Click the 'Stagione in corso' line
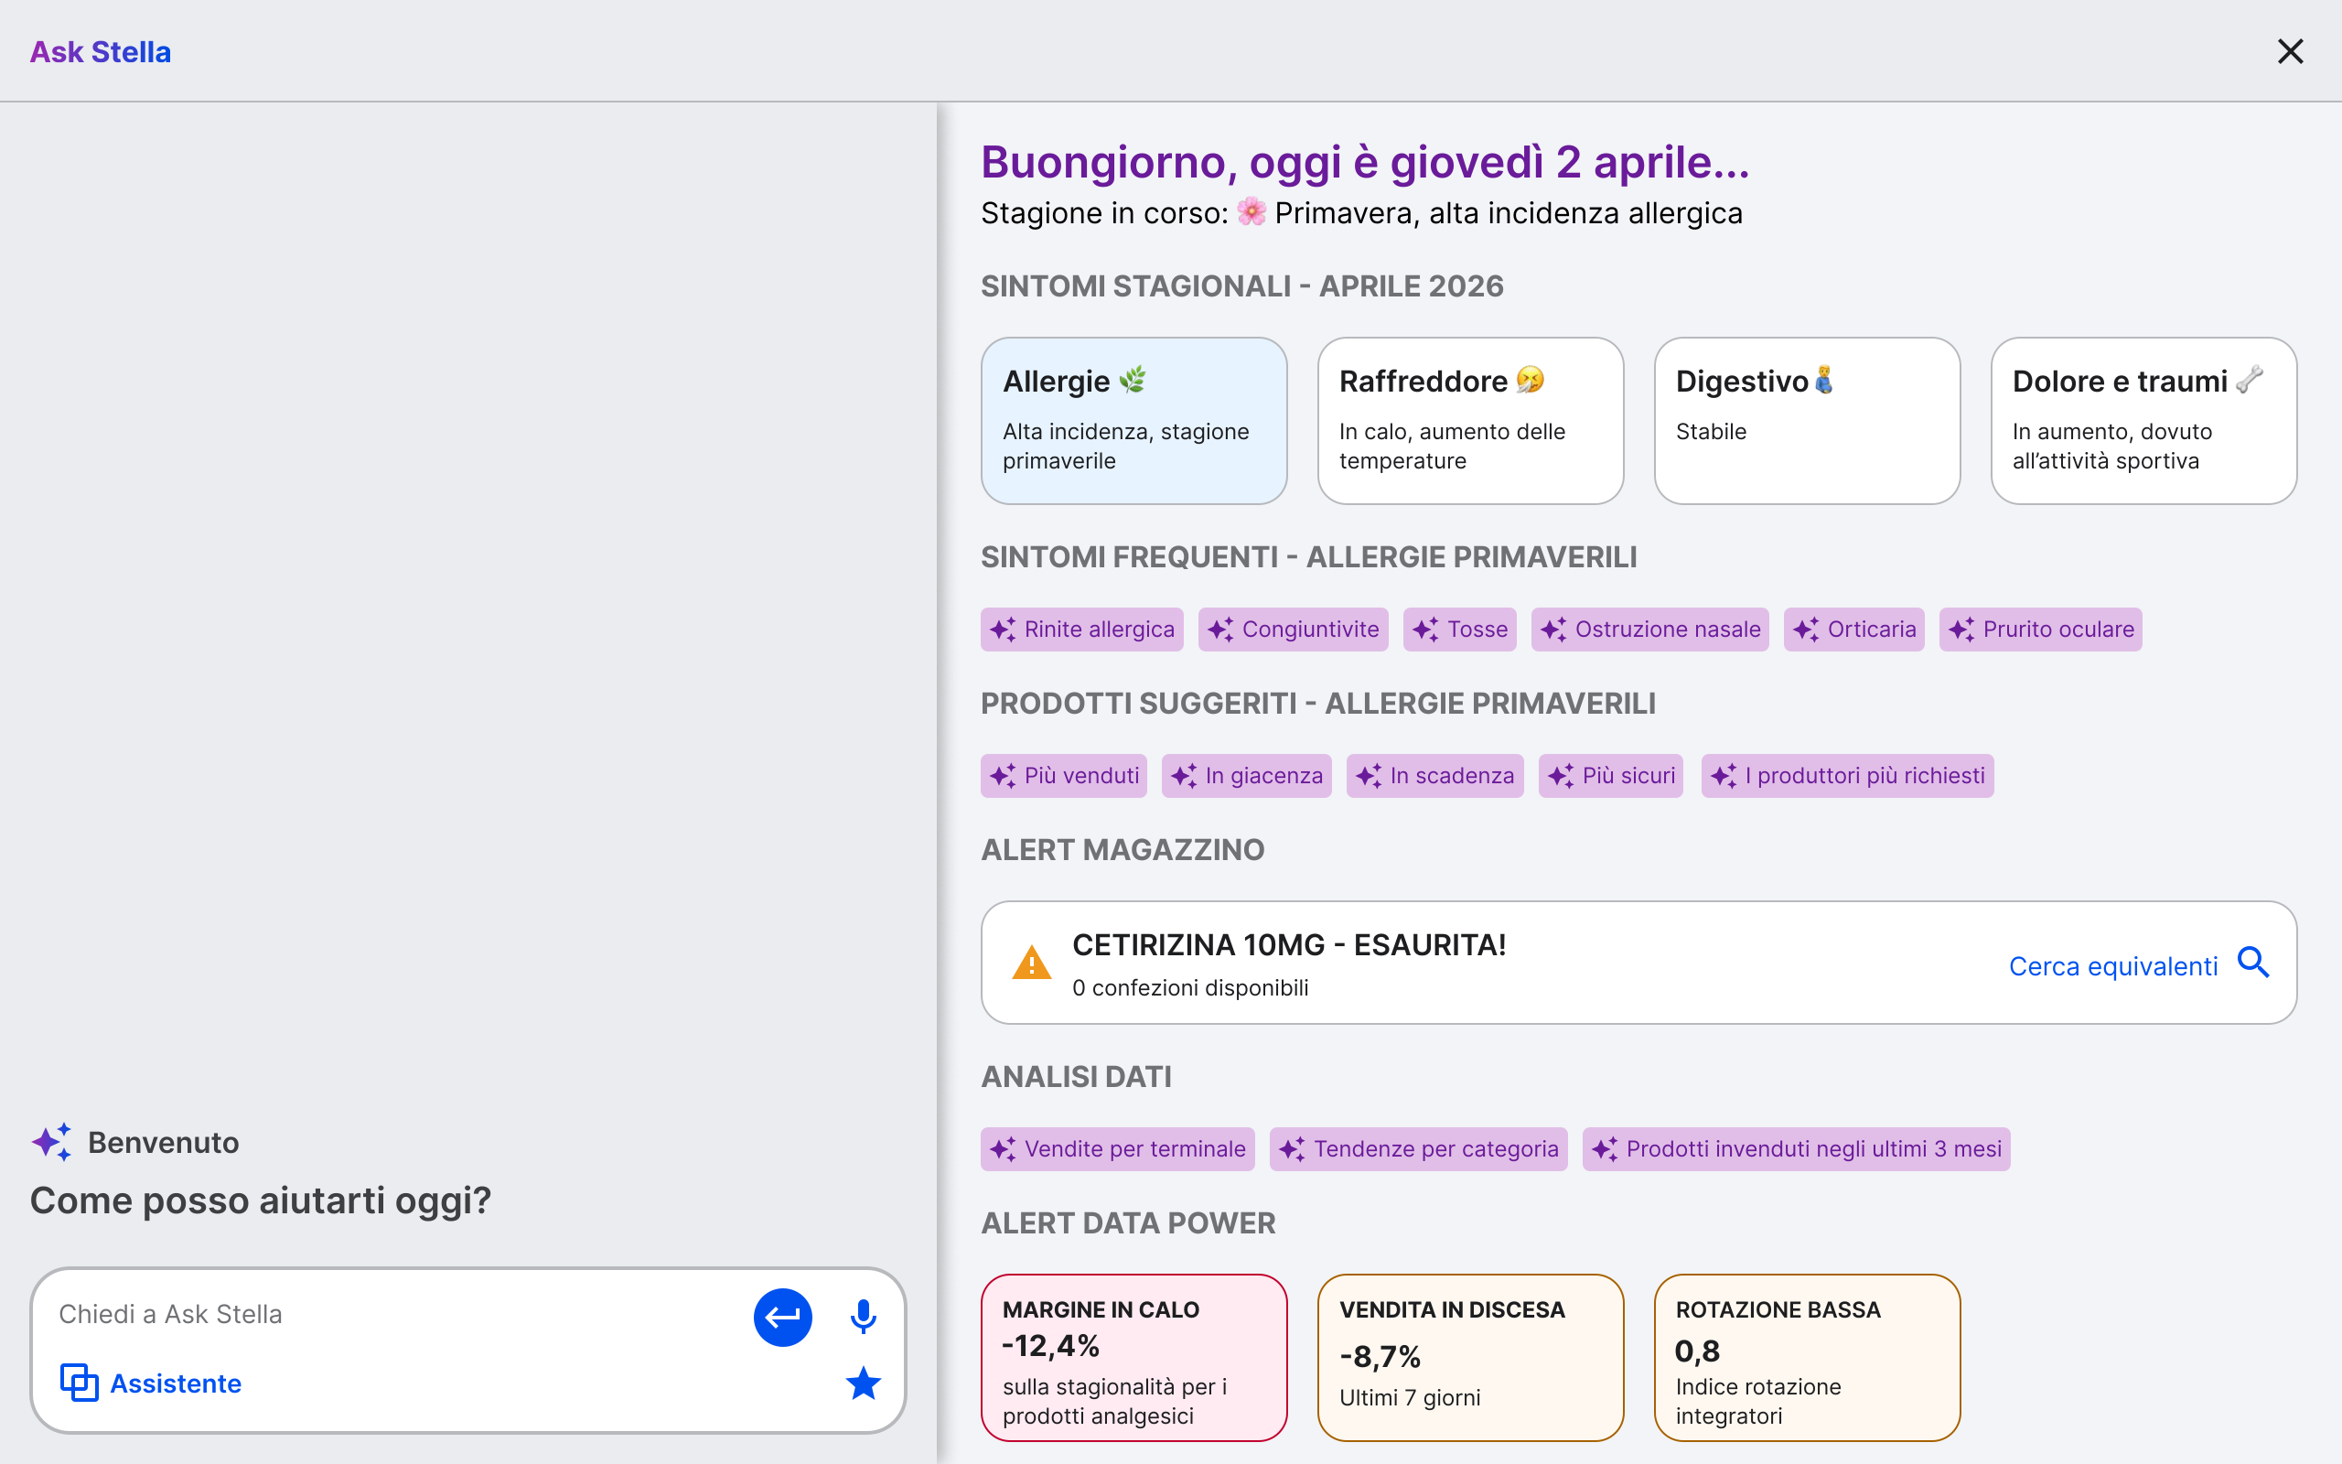Viewport: 2342px width, 1464px height. 1361,213
